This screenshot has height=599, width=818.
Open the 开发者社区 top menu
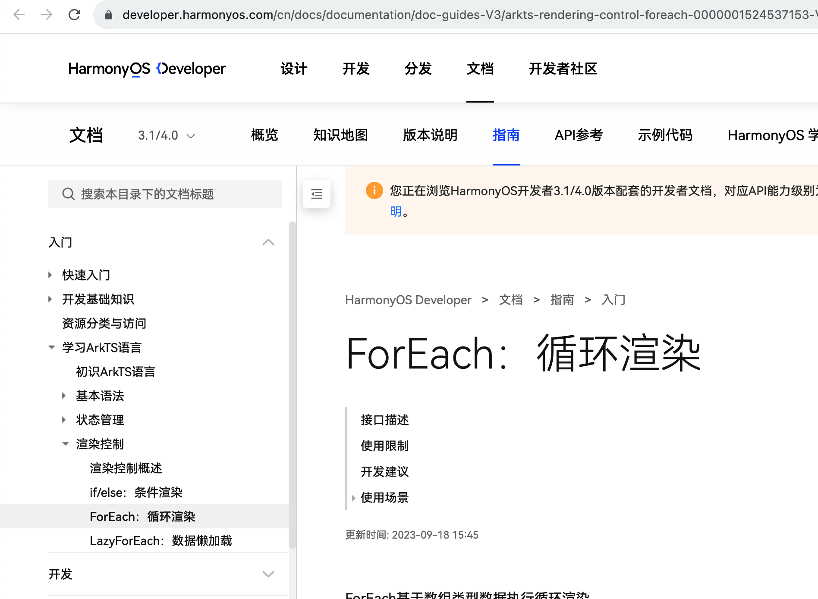563,69
